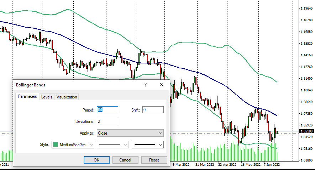Click the 22 Apr 2022 date label

point(227,165)
